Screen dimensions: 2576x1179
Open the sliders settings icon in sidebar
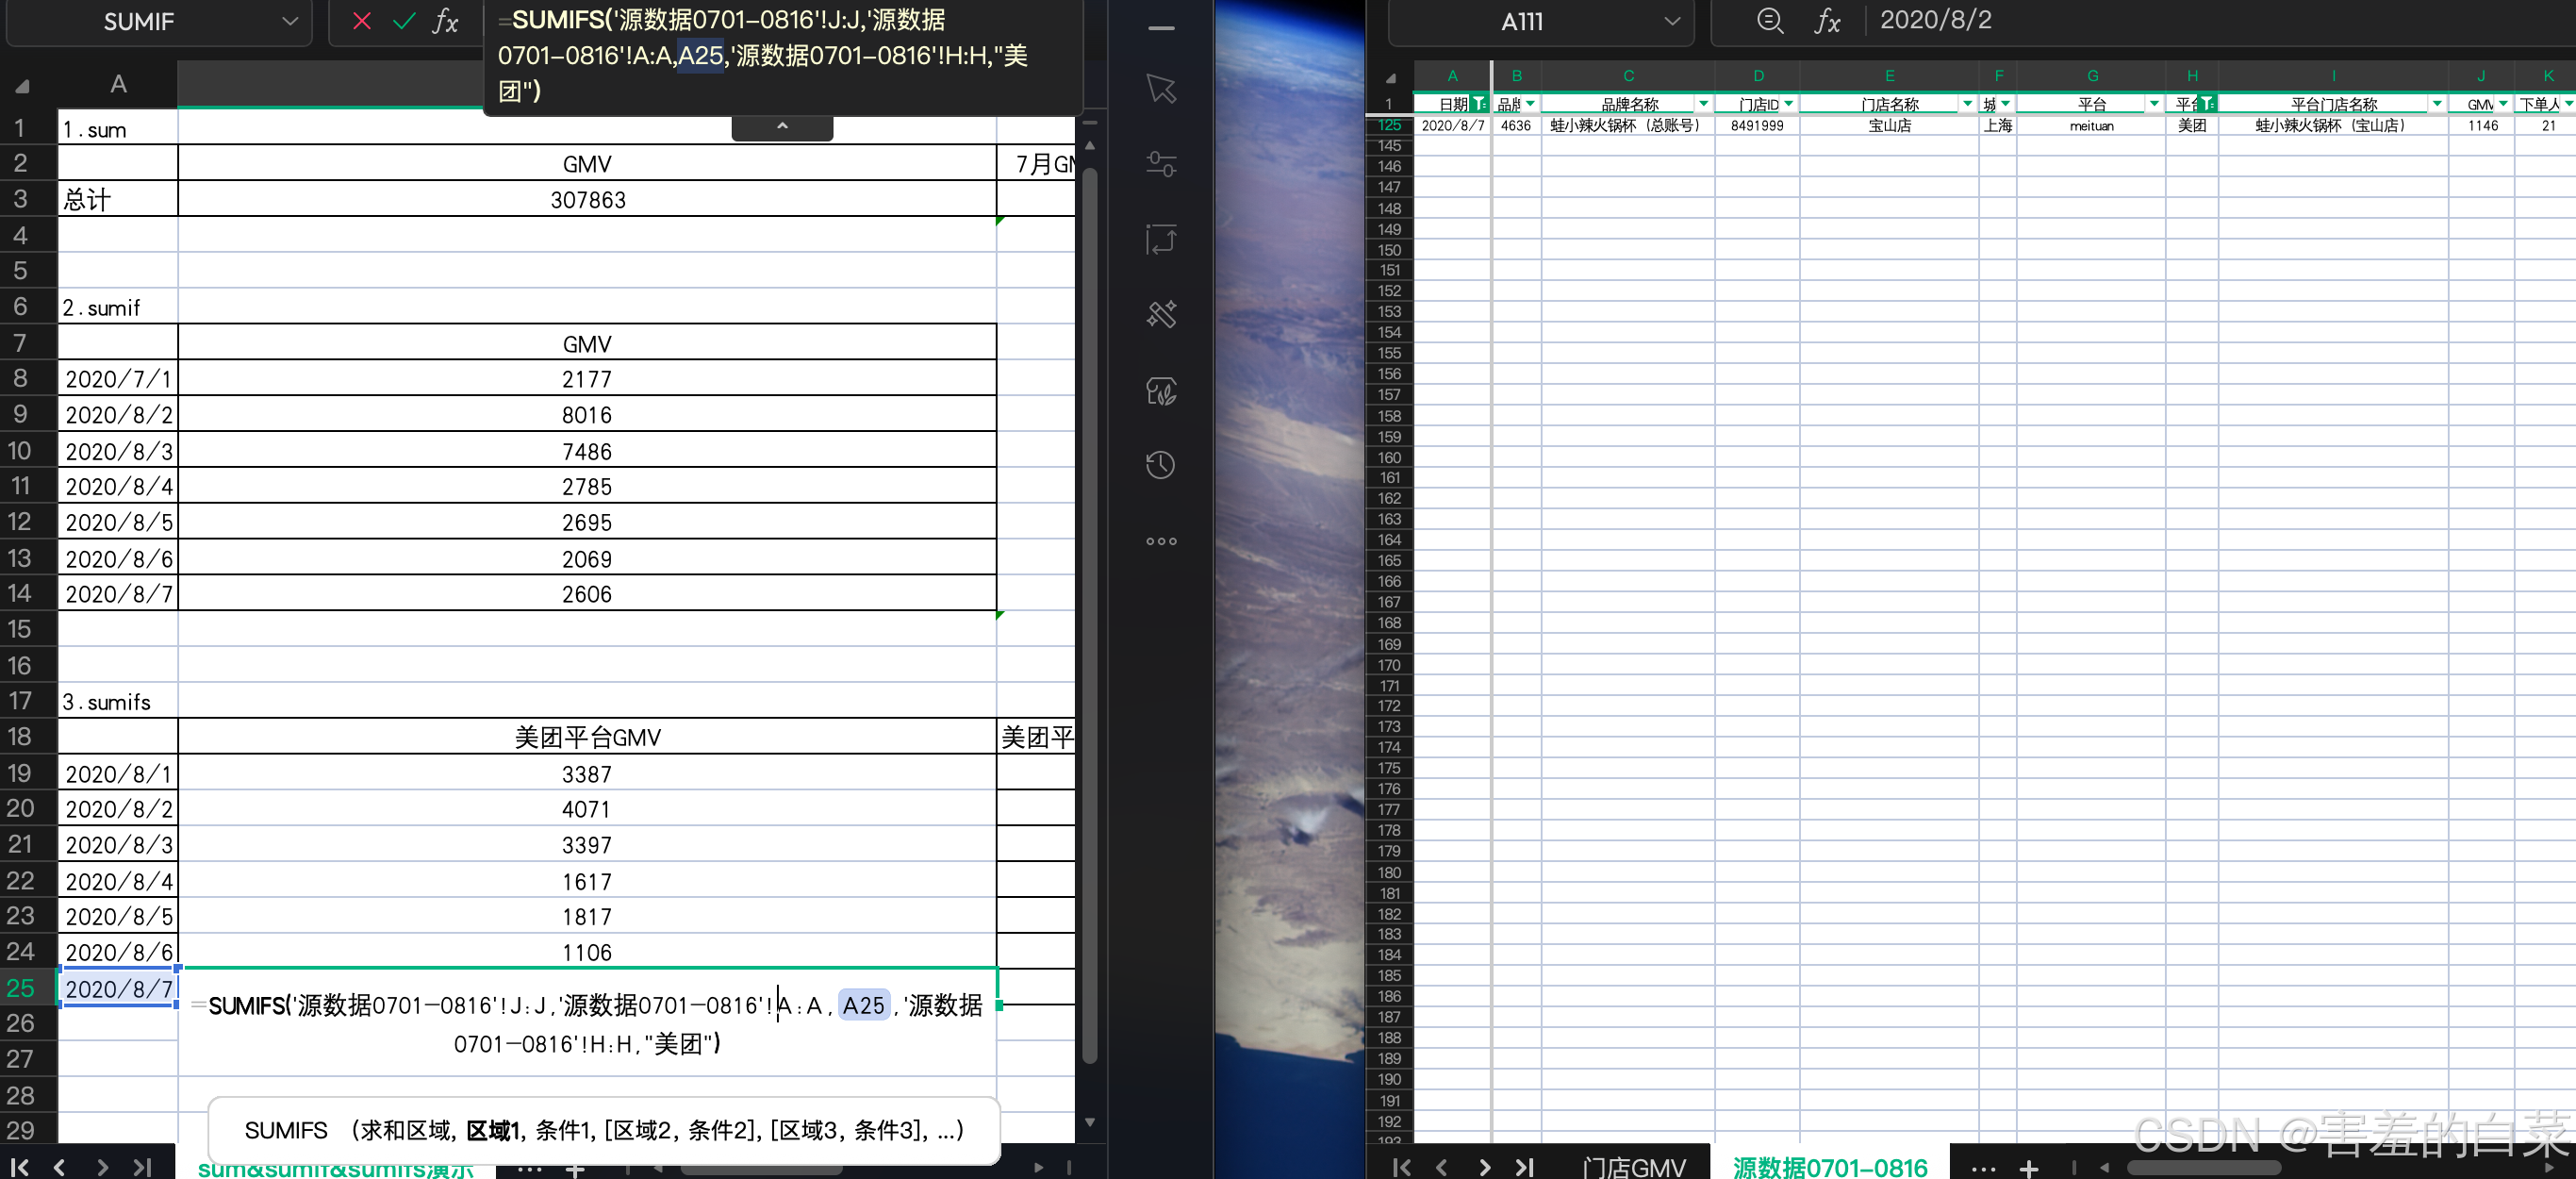coord(1160,164)
